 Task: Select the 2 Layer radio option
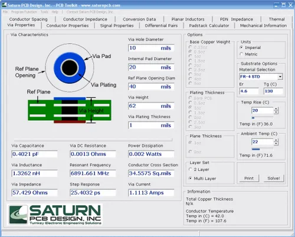pos(190,169)
